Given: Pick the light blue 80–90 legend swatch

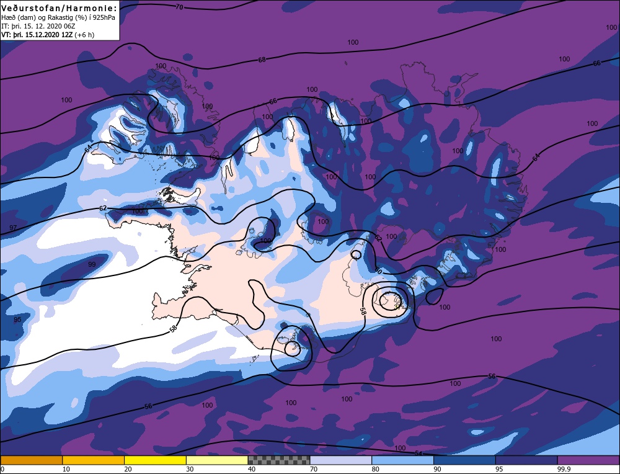Looking at the screenshot, I should click(402, 460).
